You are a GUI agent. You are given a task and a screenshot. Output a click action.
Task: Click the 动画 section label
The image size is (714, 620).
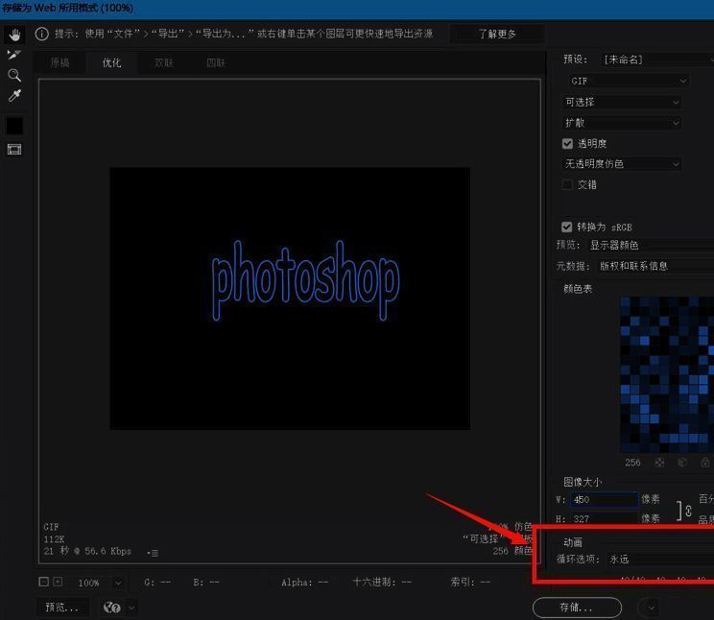pos(572,542)
